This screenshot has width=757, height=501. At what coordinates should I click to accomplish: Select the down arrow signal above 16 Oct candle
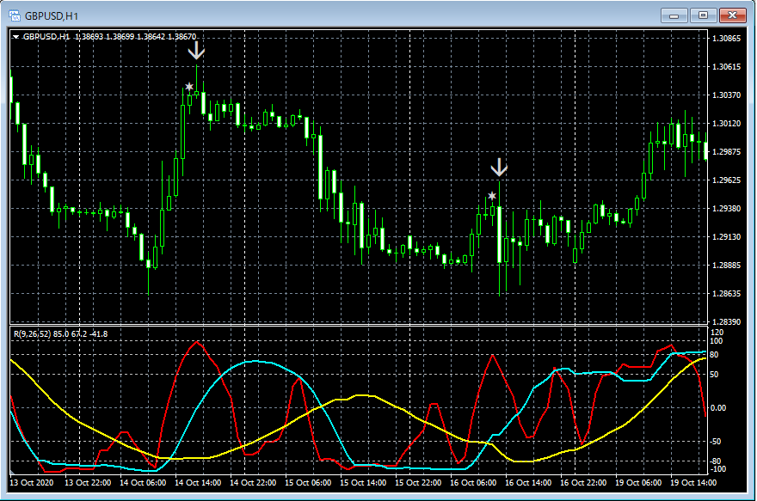coord(499,167)
